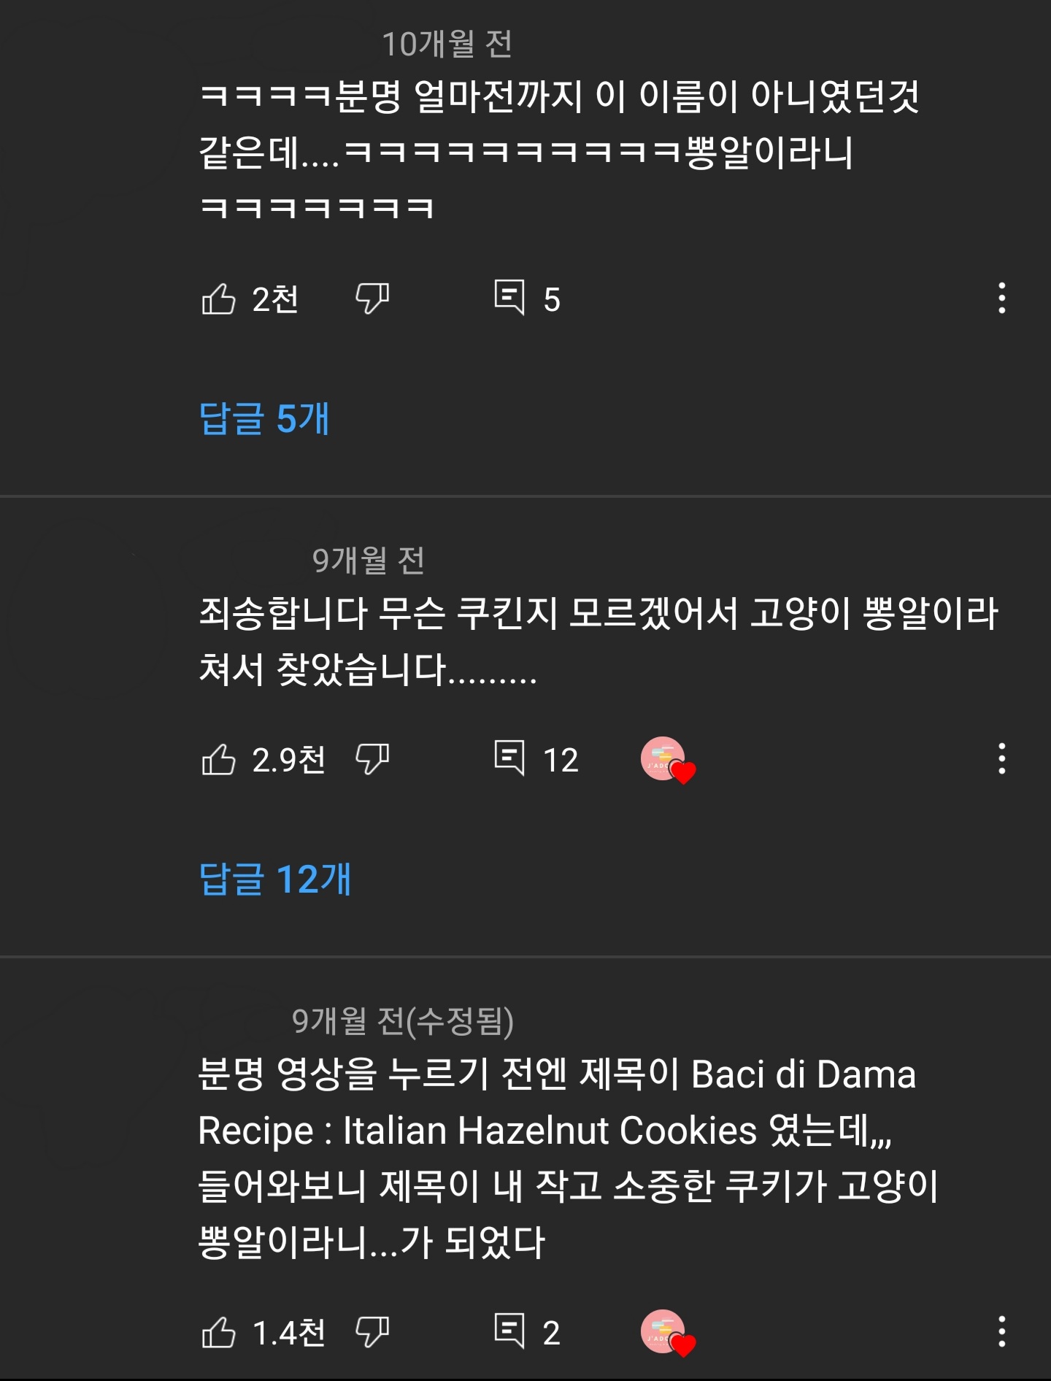Open more options for 죄송합니다 comment
The image size is (1051, 1381).
coord(1002,759)
